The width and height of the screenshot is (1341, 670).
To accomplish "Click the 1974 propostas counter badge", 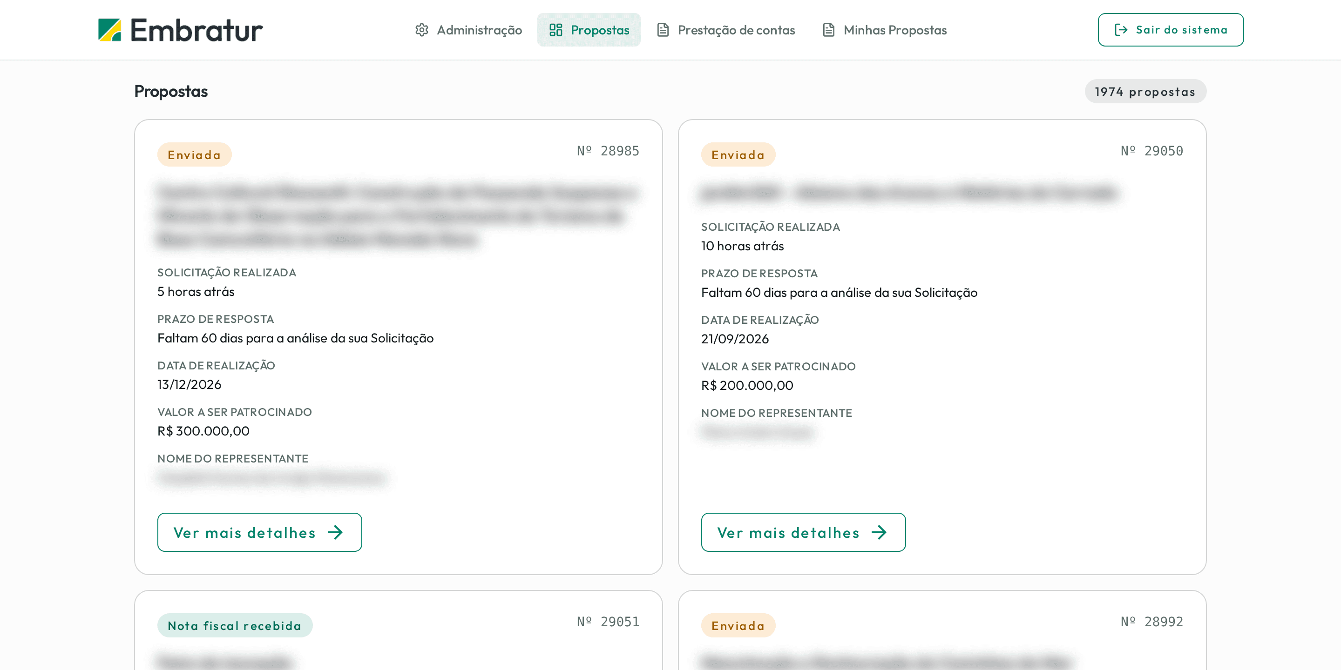I will (1145, 92).
